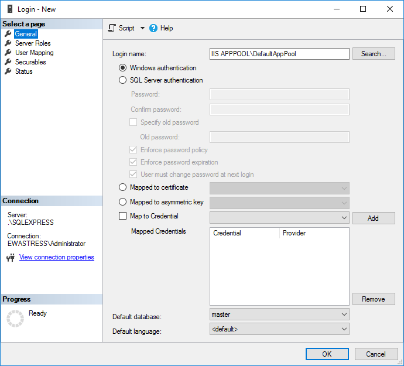This screenshot has height=366, width=404.
Task: Click the Script toolbar icon
Action: coord(112,28)
